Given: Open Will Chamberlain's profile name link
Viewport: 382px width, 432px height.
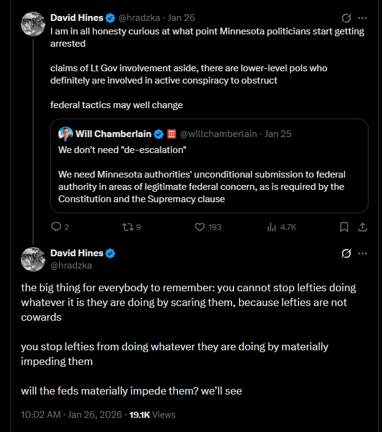Looking at the screenshot, I should click(x=114, y=134).
